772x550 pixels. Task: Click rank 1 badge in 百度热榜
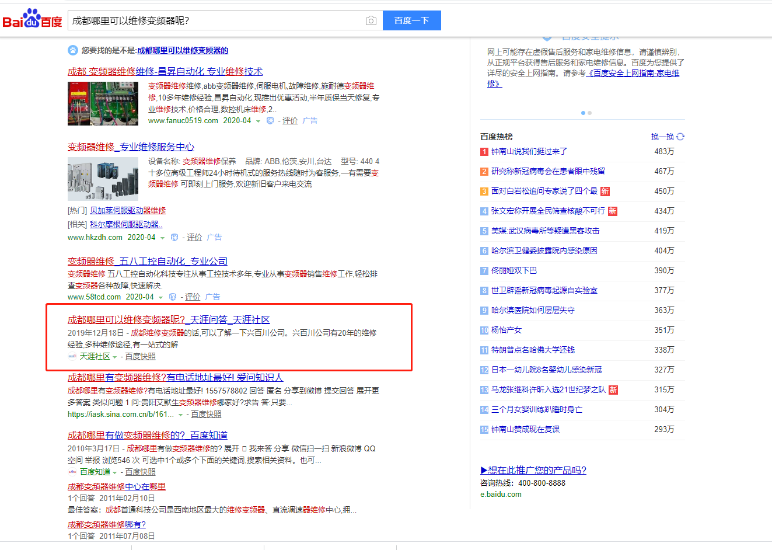(484, 152)
